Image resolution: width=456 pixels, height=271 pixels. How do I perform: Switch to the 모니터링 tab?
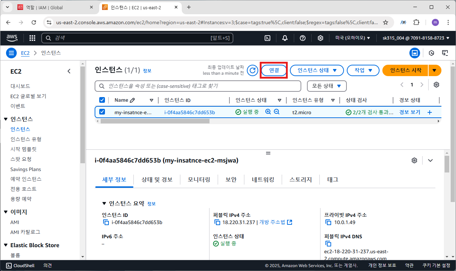click(199, 180)
